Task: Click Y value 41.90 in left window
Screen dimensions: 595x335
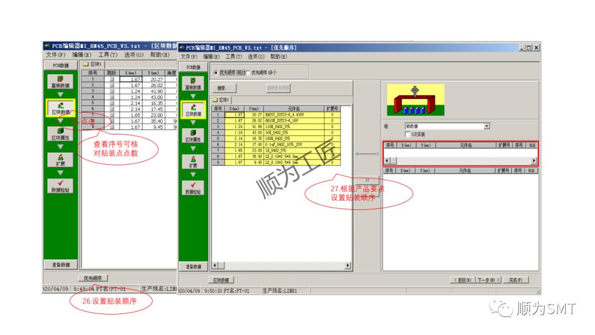Action: pos(153,91)
